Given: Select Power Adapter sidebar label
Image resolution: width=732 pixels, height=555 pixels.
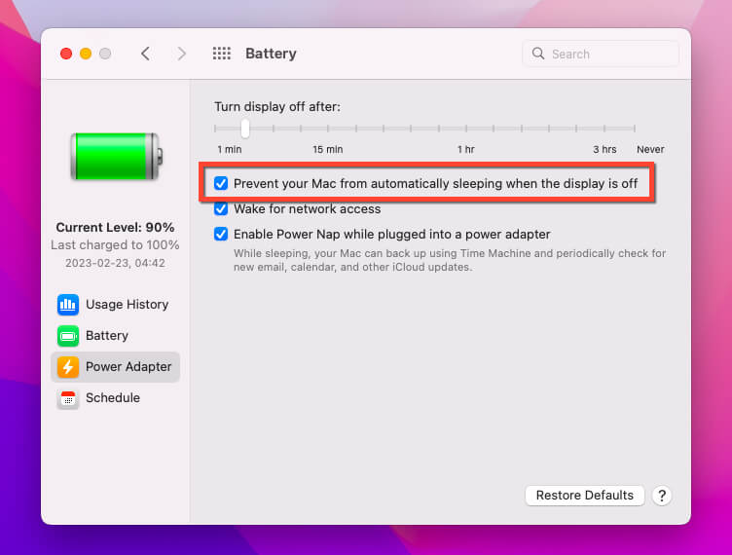Looking at the screenshot, I should tap(128, 367).
